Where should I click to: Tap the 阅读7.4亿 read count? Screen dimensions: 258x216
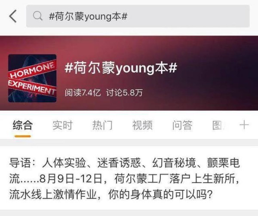83,93
